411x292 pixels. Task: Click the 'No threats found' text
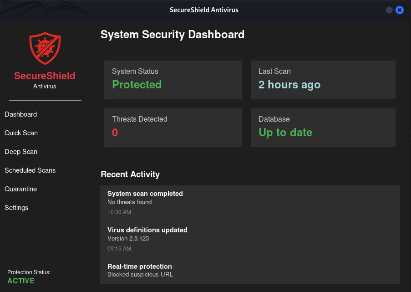pos(129,202)
